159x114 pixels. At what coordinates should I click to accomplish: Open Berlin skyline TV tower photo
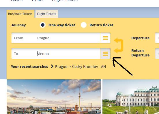[54, 97]
